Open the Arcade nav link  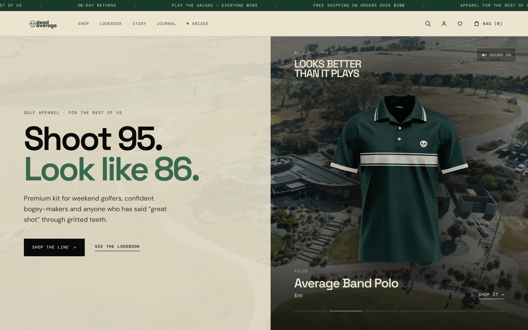click(198, 24)
